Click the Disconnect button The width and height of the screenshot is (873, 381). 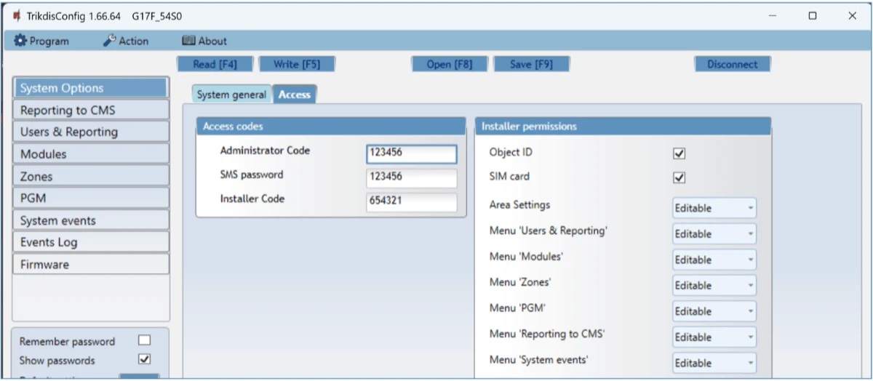(x=732, y=64)
